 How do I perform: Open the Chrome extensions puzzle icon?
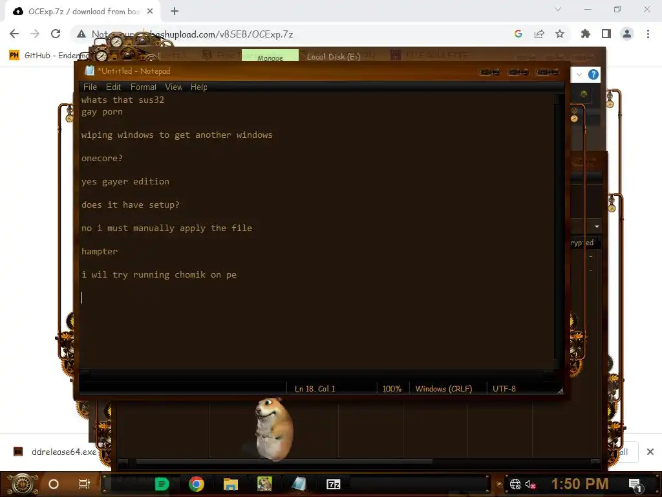pos(586,34)
